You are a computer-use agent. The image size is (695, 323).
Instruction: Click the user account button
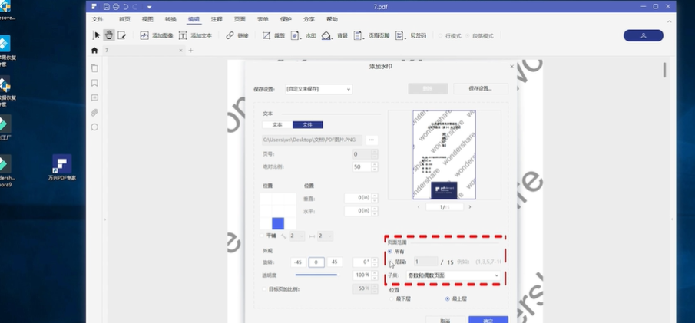click(643, 35)
